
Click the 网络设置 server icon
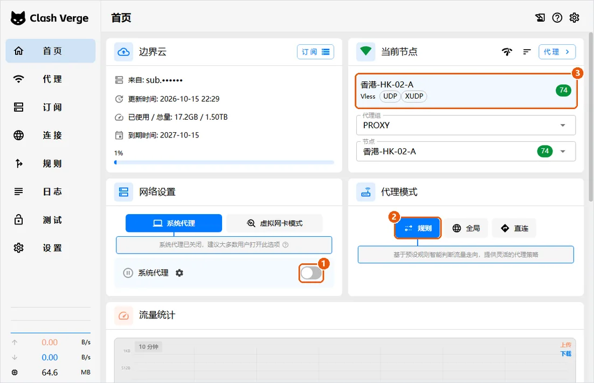(x=123, y=192)
